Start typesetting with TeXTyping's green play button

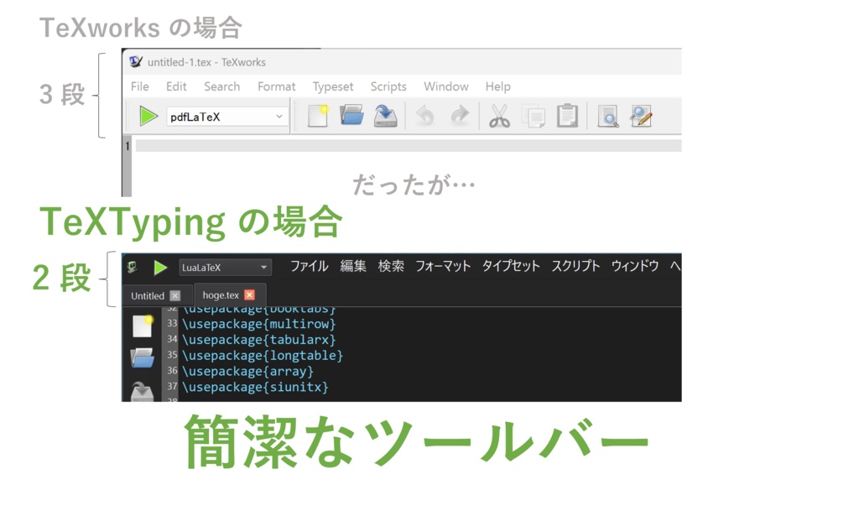pyautogui.click(x=160, y=267)
